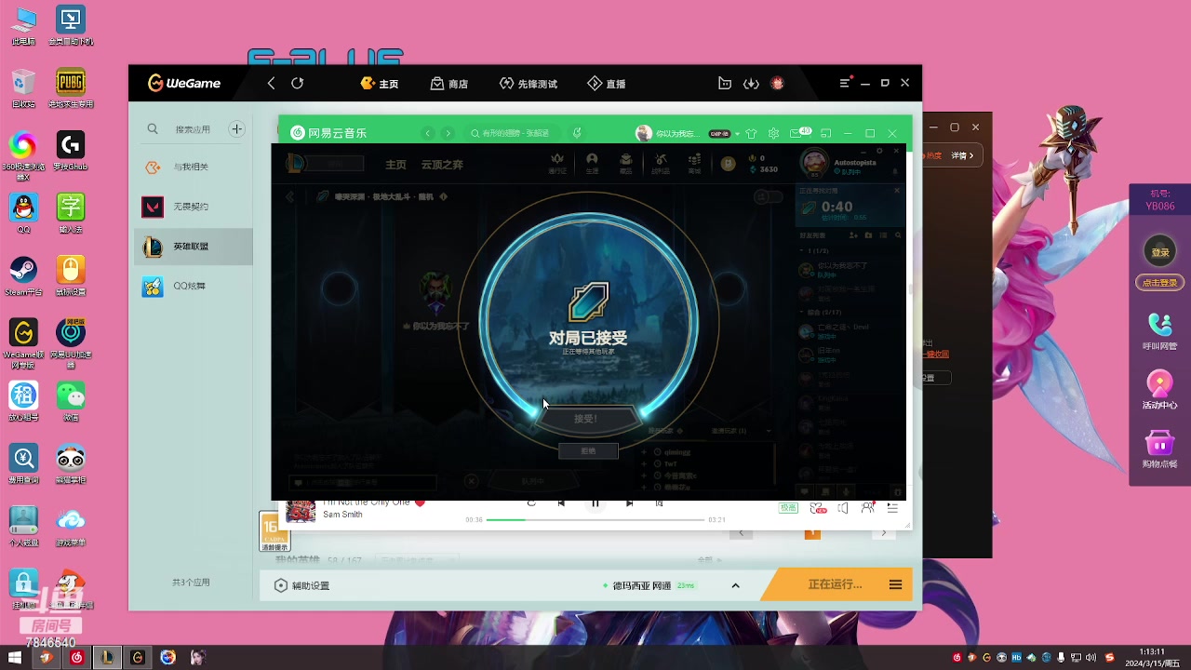
Task: Open WeGame 商店 tab
Action: [x=448, y=84]
